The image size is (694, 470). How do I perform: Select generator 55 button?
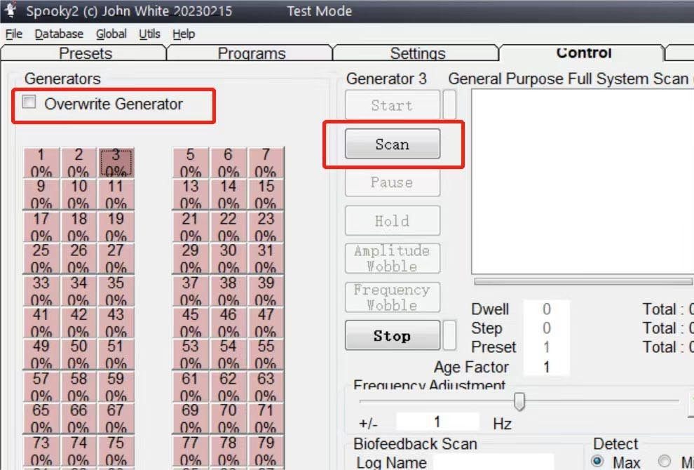[266, 354]
